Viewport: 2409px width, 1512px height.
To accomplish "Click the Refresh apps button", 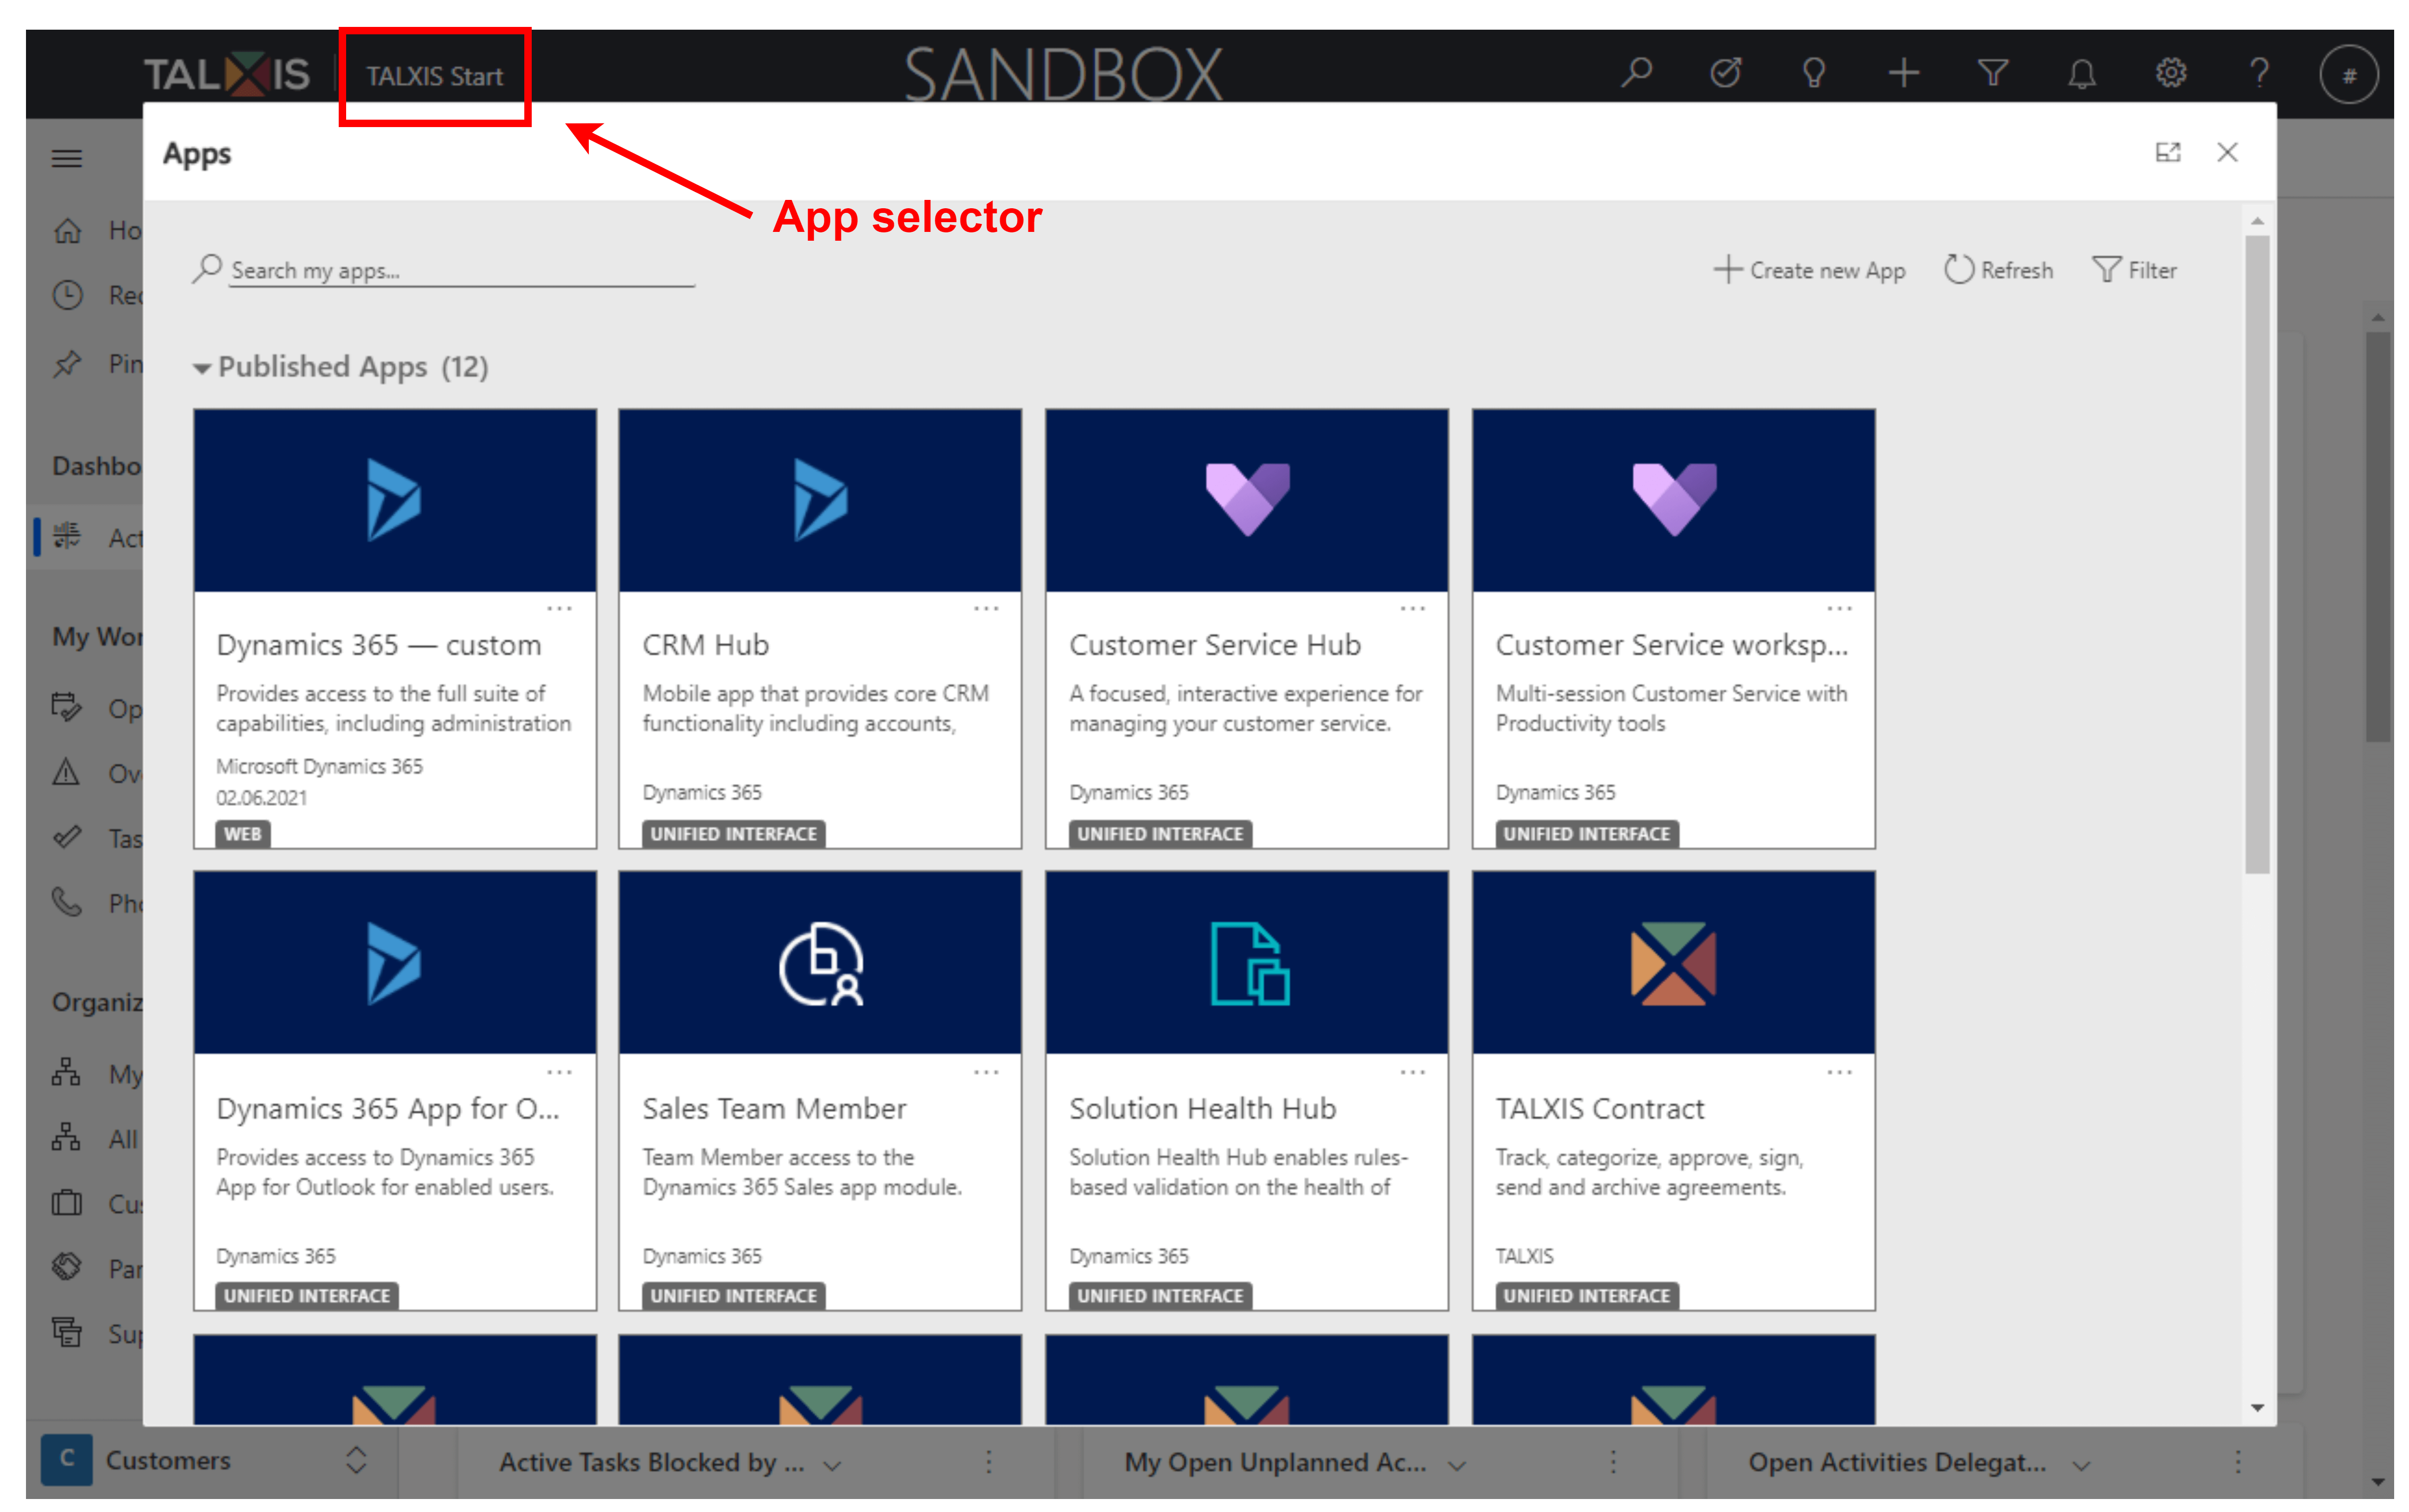I will tap(1998, 270).
